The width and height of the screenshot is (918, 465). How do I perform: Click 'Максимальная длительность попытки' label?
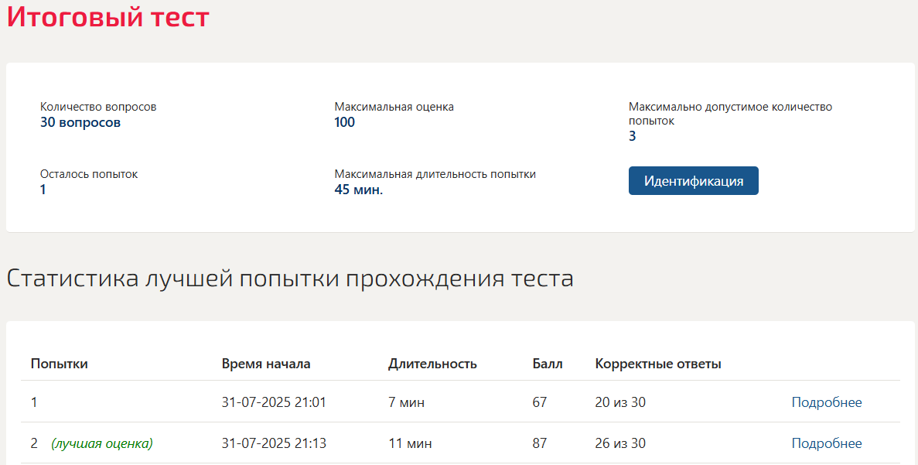(435, 174)
